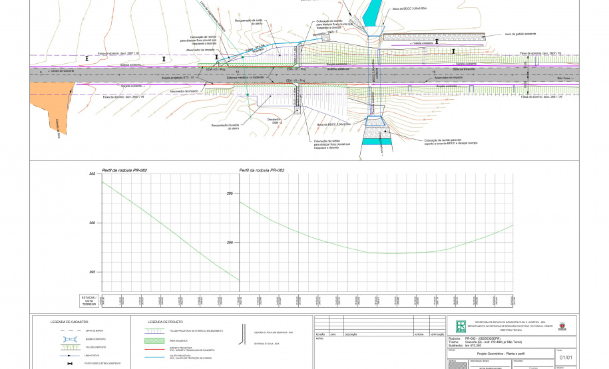
Task: Select the 'Bueiro existente' legend symbol
Action: (69, 338)
